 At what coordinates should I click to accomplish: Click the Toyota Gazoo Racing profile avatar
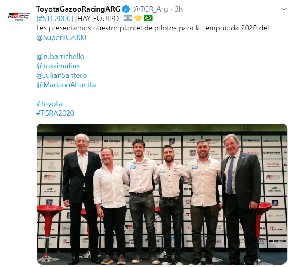point(19,16)
